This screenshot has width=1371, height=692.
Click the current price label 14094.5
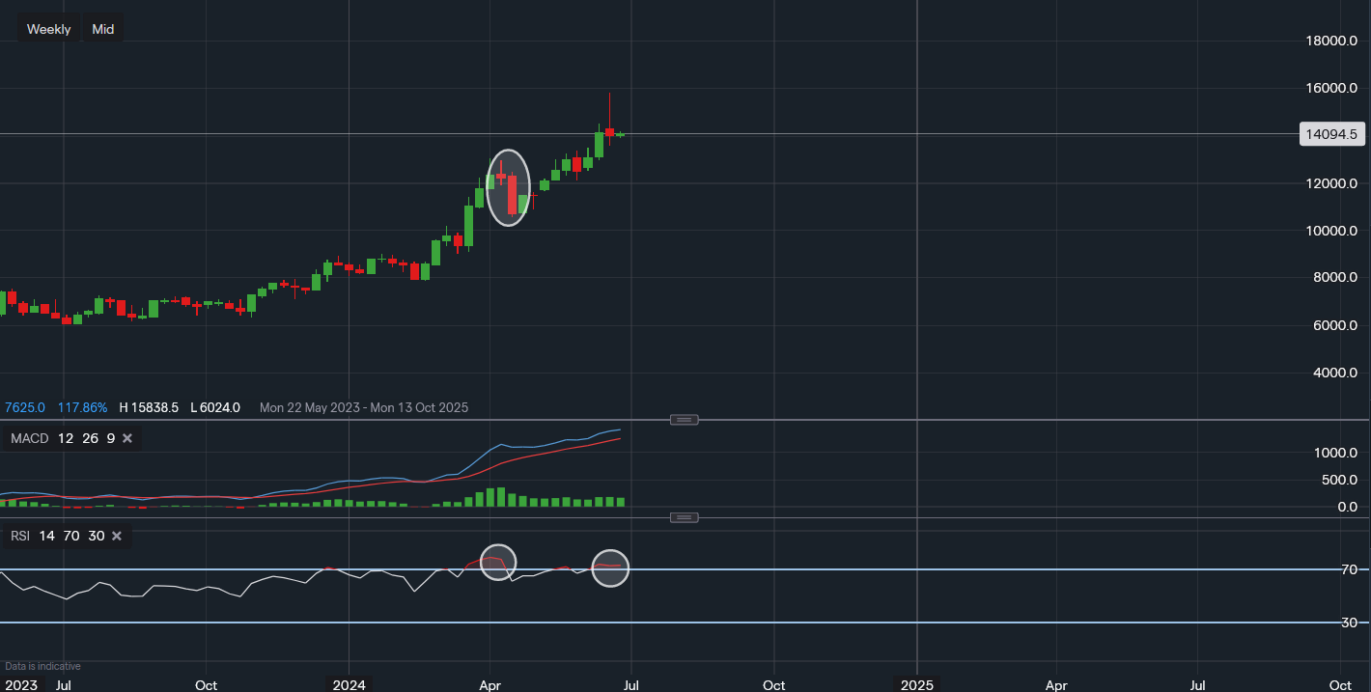point(1331,134)
